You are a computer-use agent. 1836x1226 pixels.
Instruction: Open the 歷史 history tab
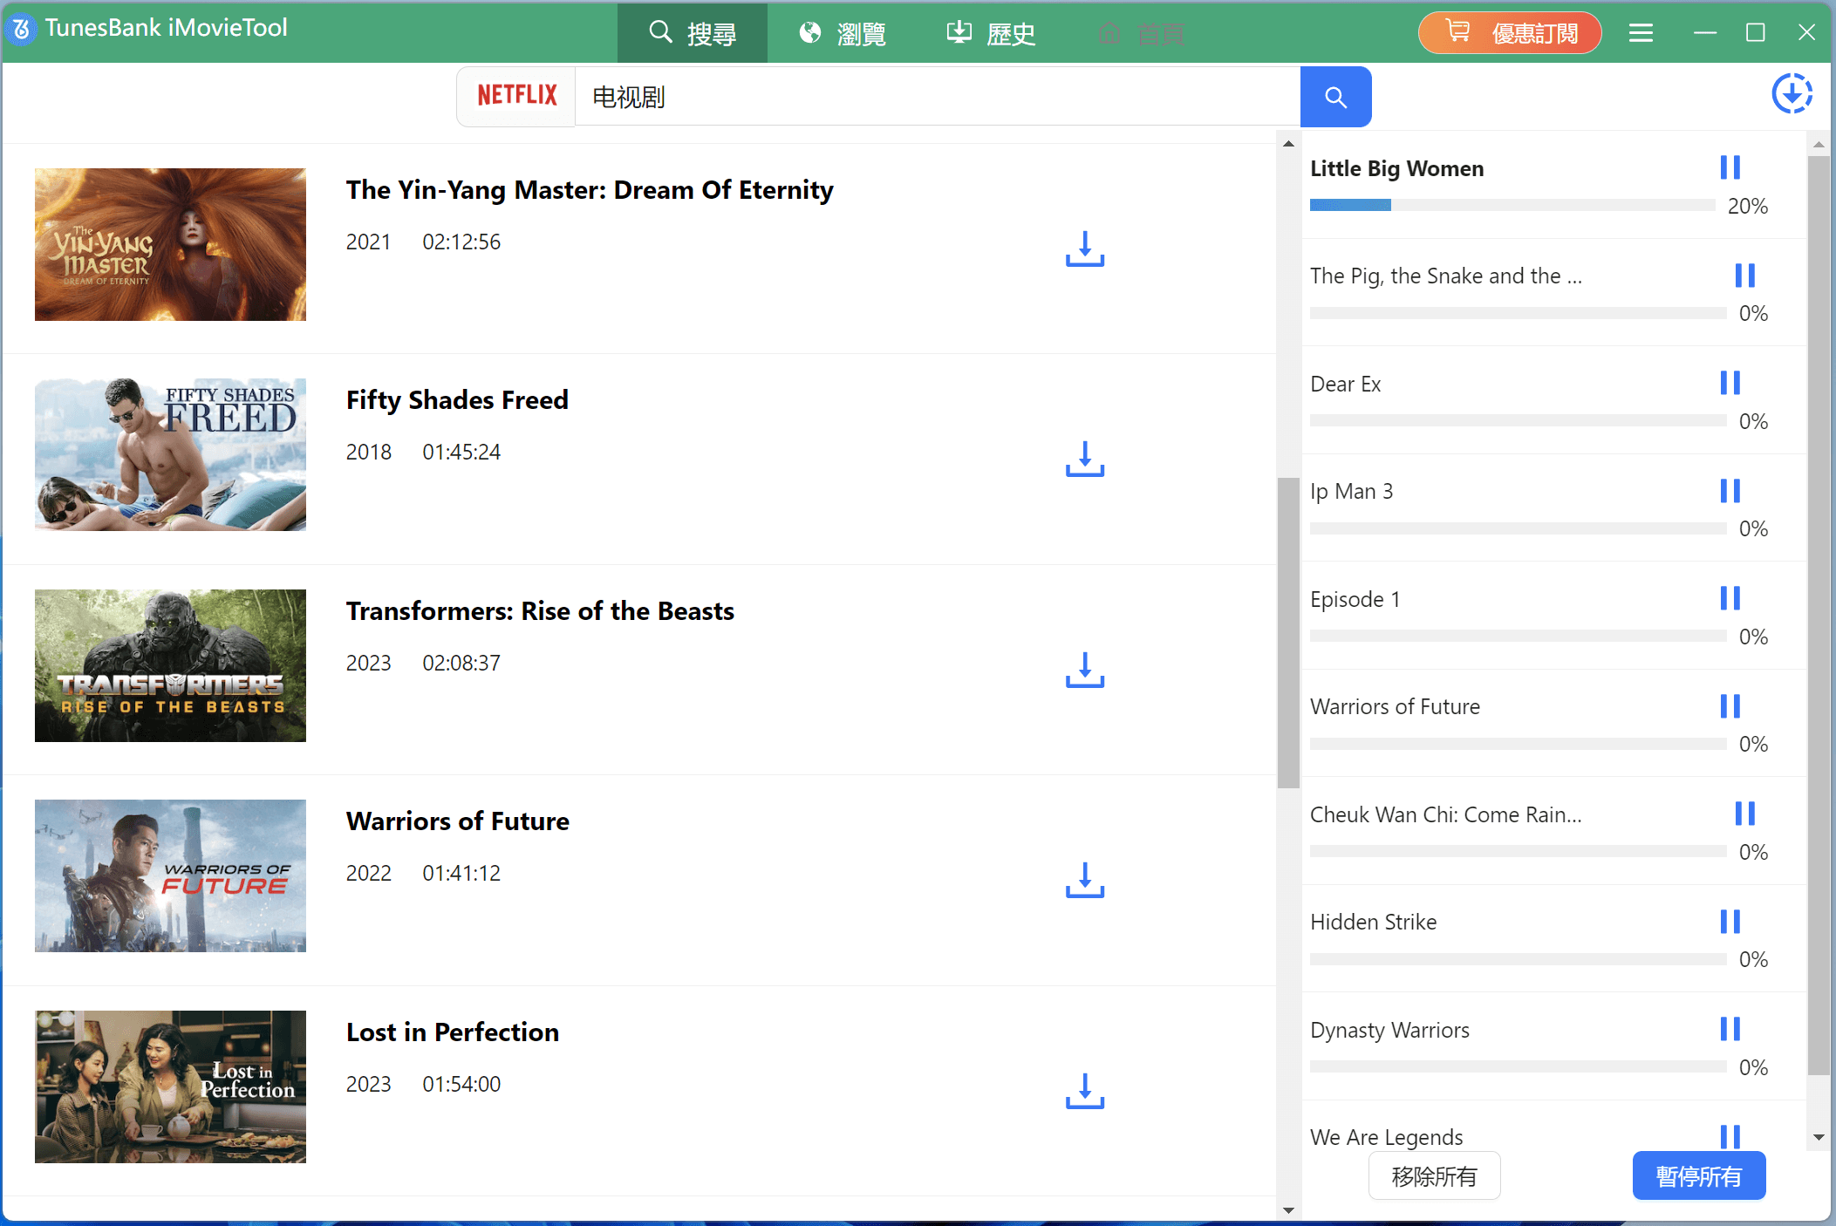tap(992, 33)
